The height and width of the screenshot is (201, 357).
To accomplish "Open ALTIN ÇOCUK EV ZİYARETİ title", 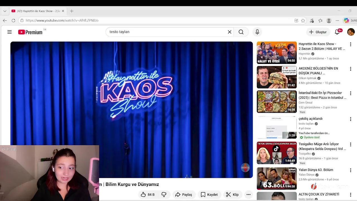I will click(x=319, y=194).
